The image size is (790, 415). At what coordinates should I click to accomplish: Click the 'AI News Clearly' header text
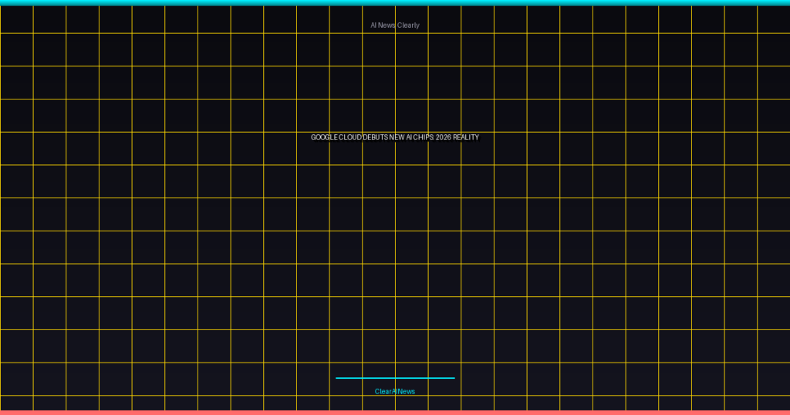tap(394, 25)
